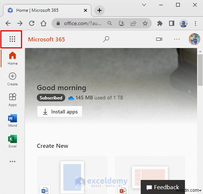Viewport: 203px width, 194px height.
Task: Launch Excel from the sidebar
Action: [13, 141]
